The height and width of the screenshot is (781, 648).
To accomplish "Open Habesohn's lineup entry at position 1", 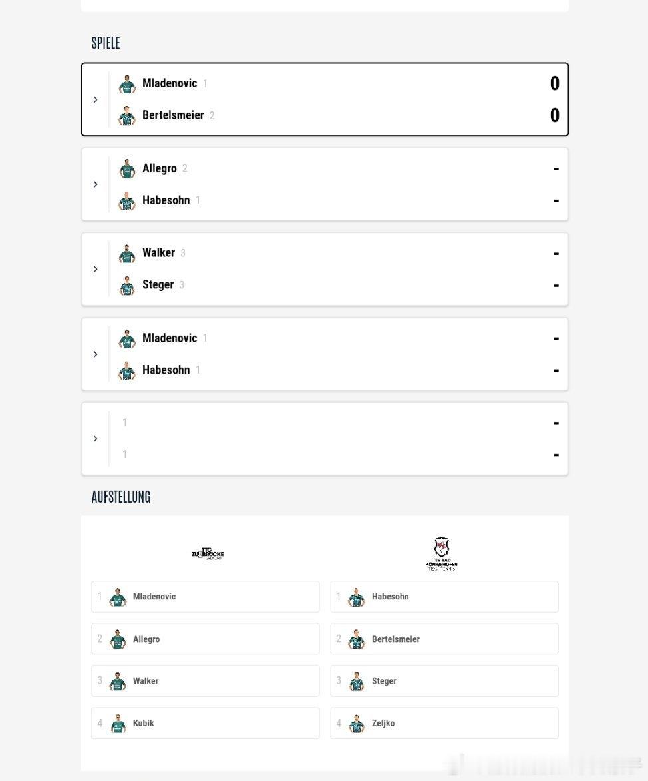I will click(444, 596).
